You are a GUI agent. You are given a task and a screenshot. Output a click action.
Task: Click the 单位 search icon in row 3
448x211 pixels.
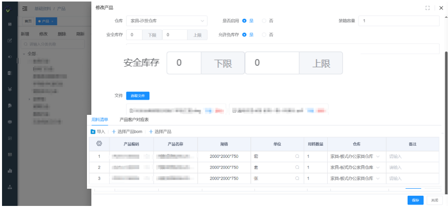click(297, 178)
